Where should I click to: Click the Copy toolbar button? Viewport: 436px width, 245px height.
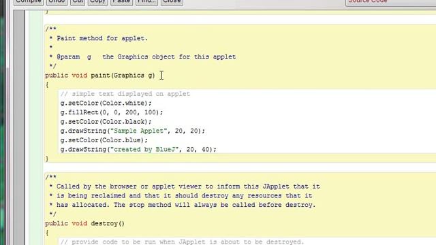(x=97, y=2)
